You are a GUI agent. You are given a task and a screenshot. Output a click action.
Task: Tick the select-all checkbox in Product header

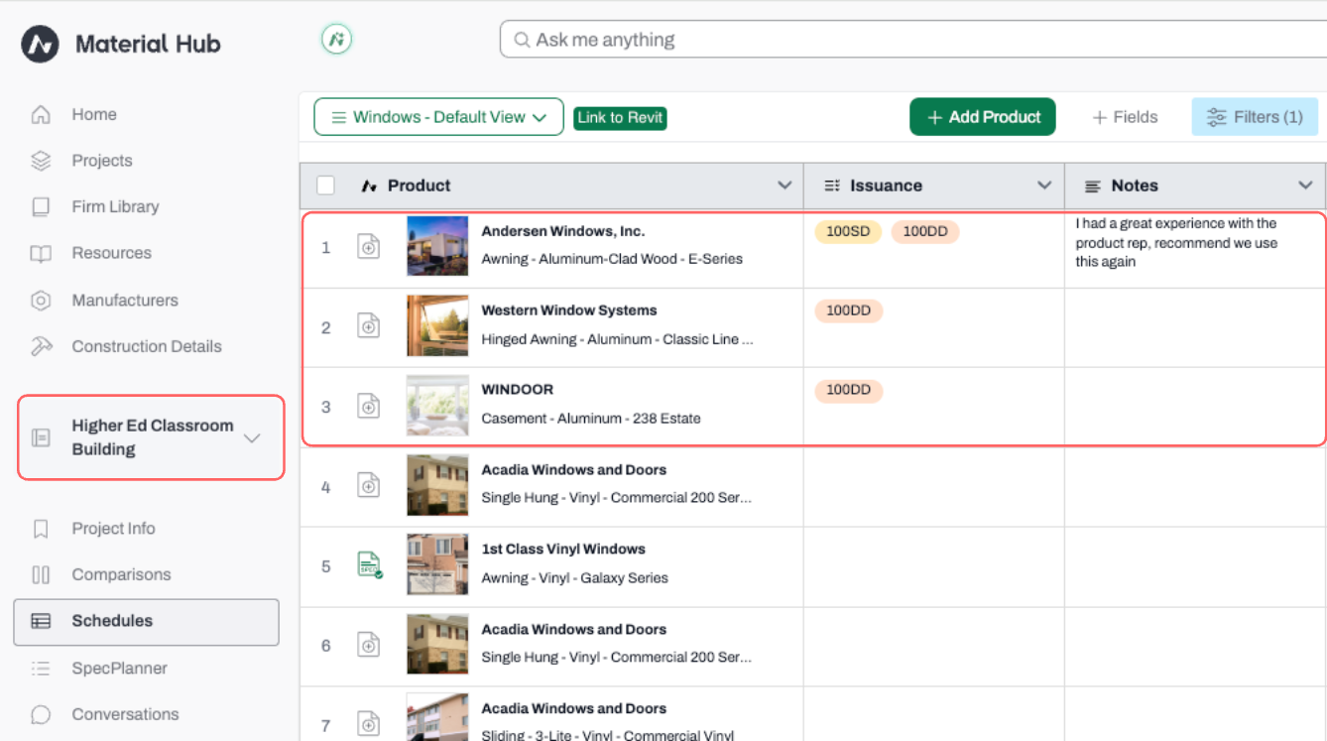coord(325,185)
